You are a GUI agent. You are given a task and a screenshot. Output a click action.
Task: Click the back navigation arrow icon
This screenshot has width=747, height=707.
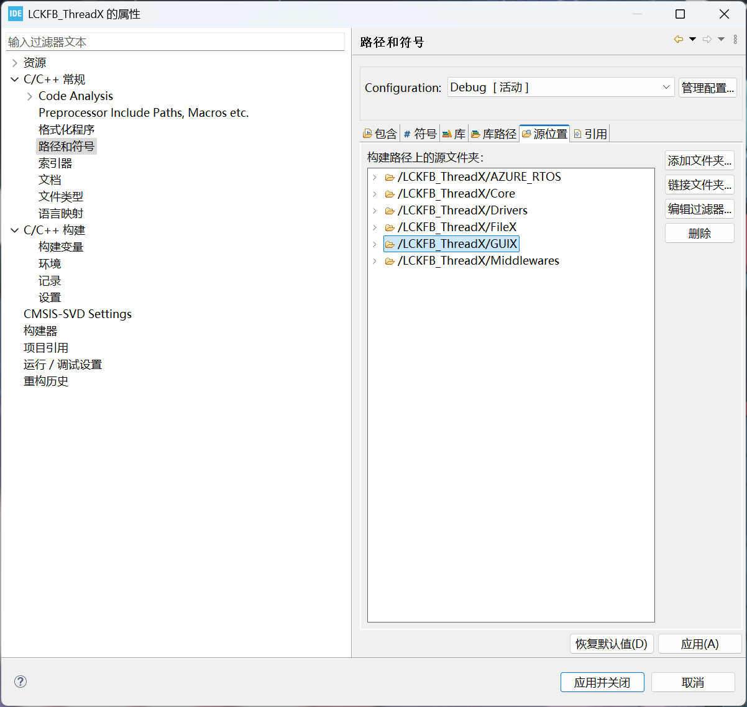pyautogui.click(x=678, y=40)
